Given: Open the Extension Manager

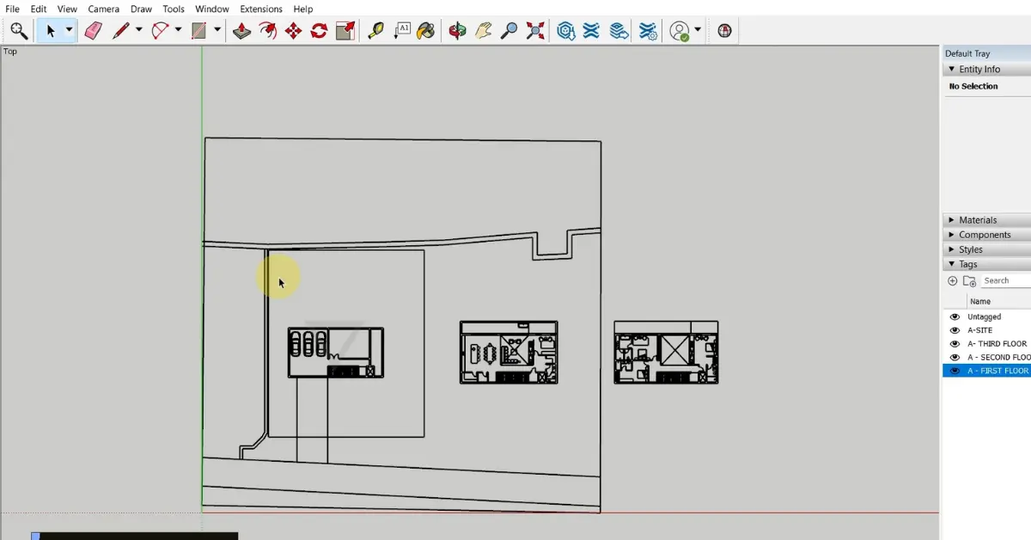Looking at the screenshot, I should click(x=647, y=30).
